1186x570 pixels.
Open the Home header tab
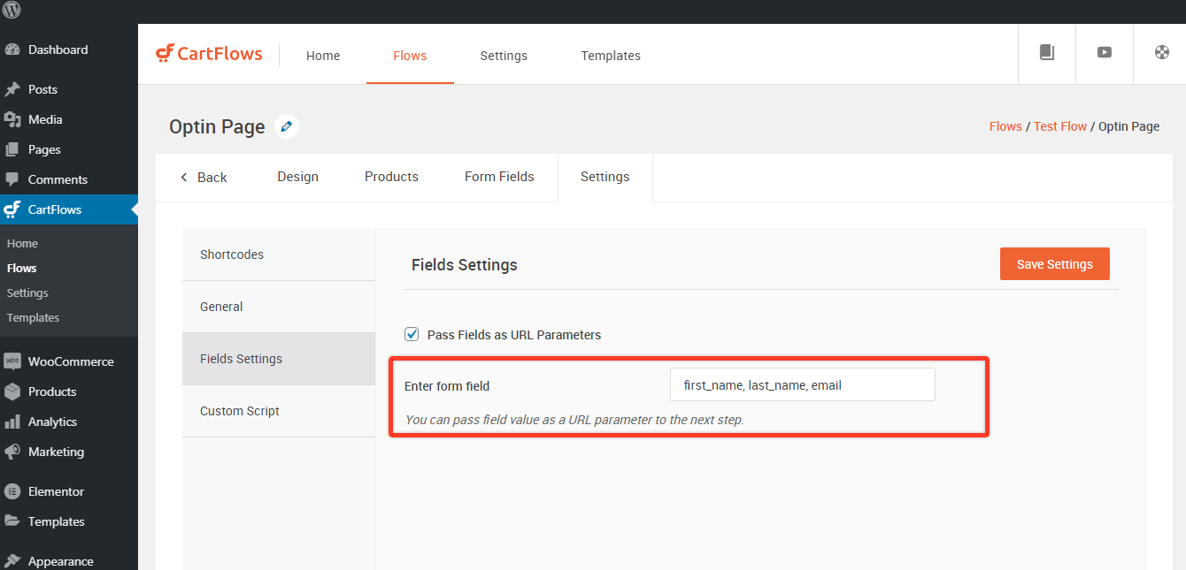(x=323, y=56)
